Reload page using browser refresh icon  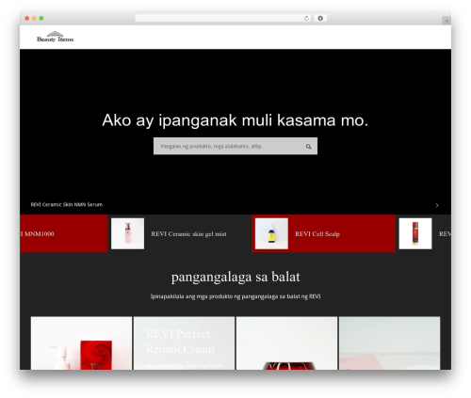(x=306, y=19)
